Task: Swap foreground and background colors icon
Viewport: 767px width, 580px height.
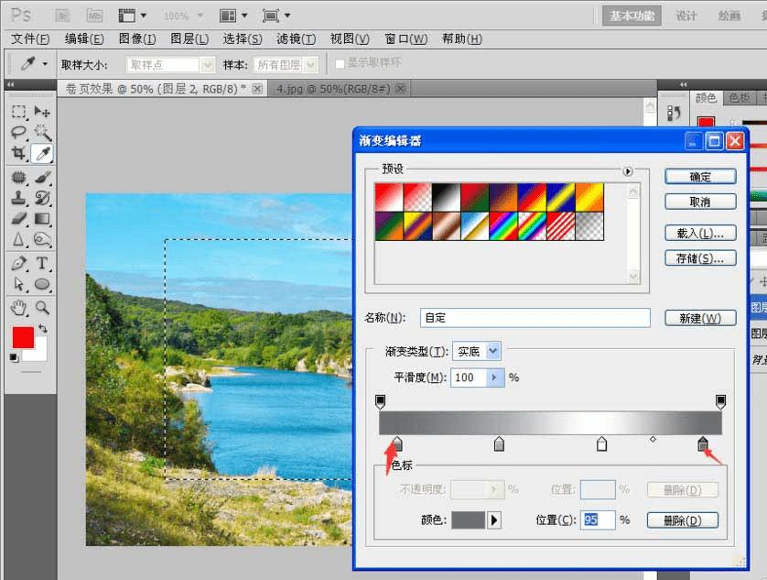Action: pyautogui.click(x=43, y=329)
